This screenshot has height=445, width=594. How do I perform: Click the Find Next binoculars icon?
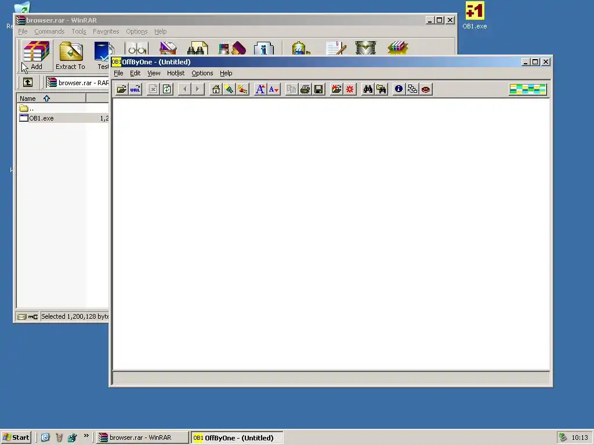pos(381,89)
